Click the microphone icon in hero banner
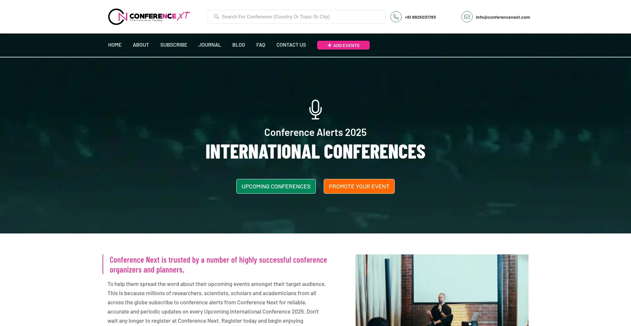The width and height of the screenshot is (631, 326). click(315, 110)
